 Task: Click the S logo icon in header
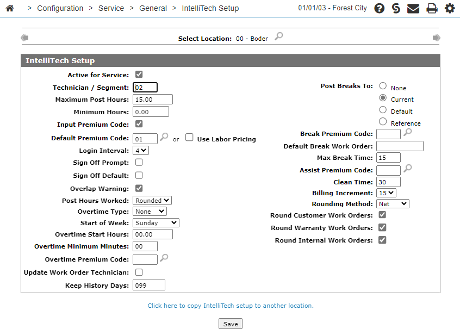click(x=396, y=8)
